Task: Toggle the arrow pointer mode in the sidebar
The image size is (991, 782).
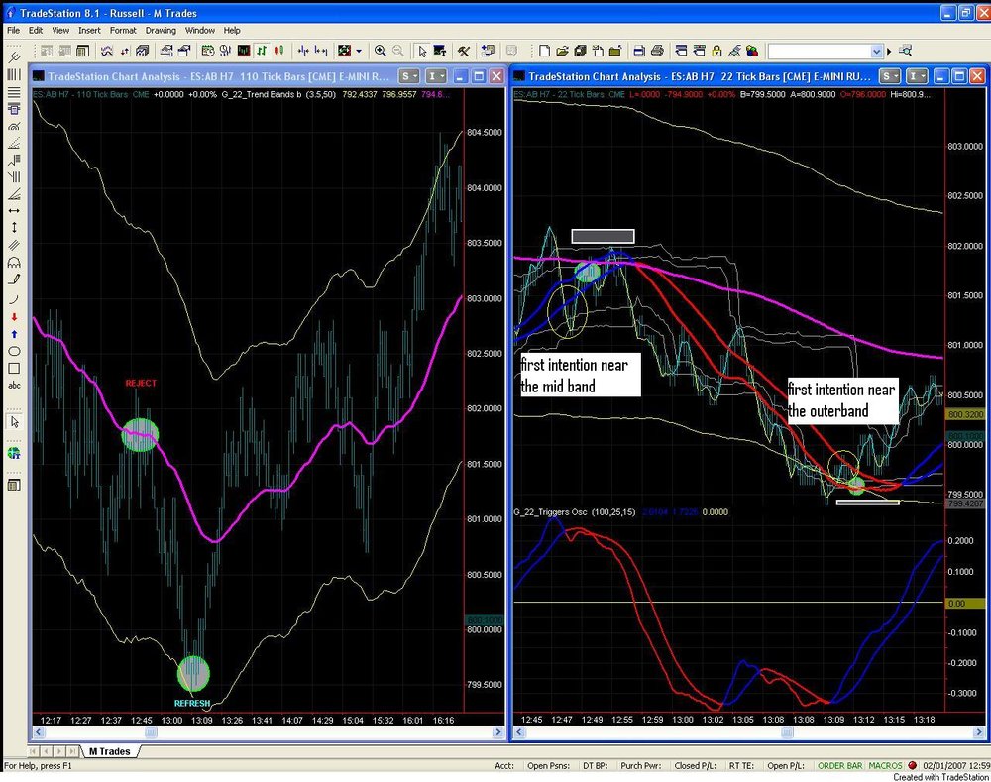Action: [x=14, y=421]
